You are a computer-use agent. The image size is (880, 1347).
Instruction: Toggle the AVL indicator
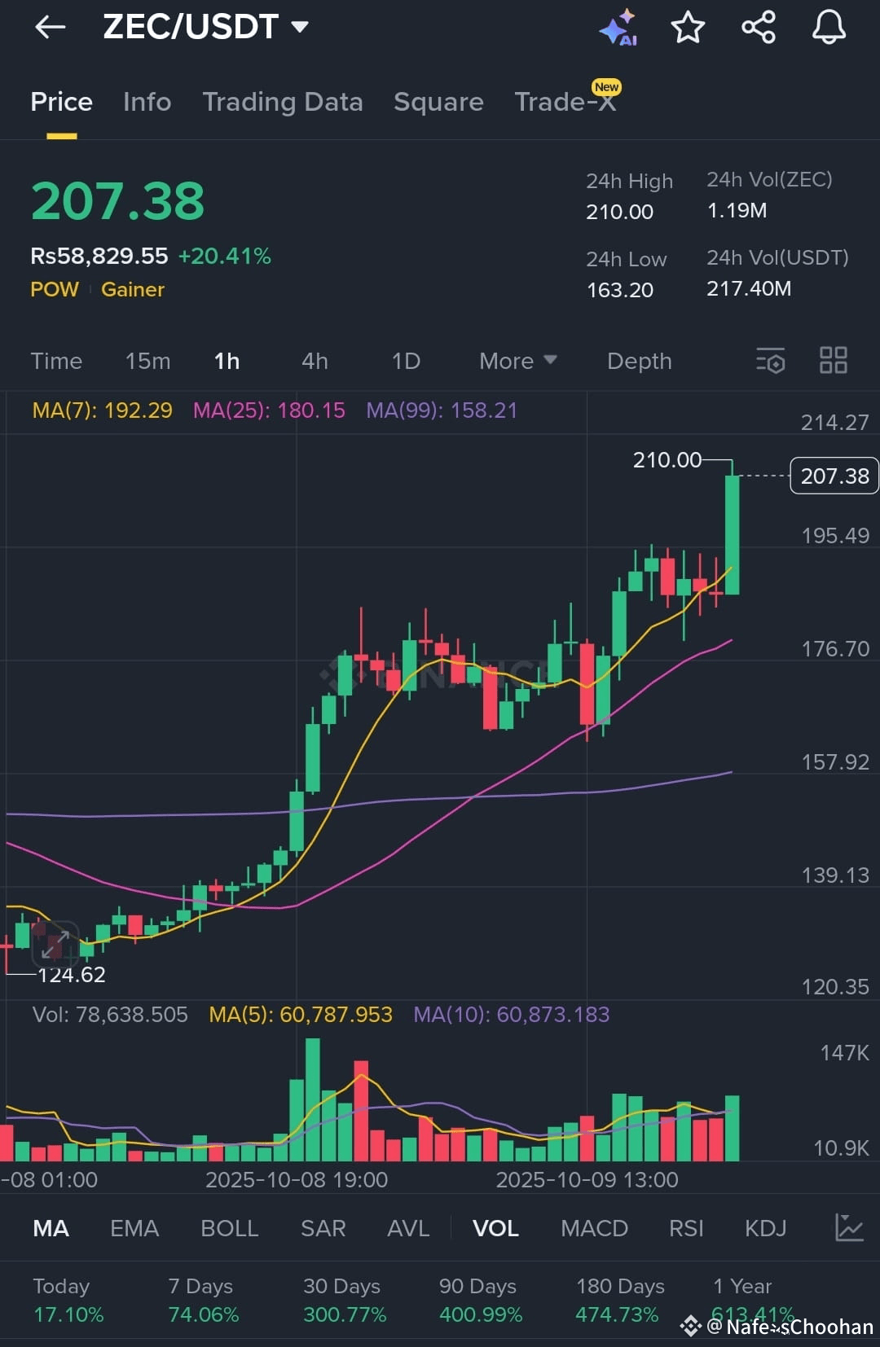click(408, 1228)
